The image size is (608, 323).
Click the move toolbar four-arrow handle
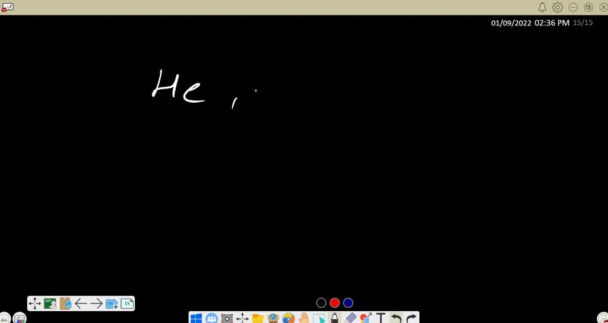[34, 303]
